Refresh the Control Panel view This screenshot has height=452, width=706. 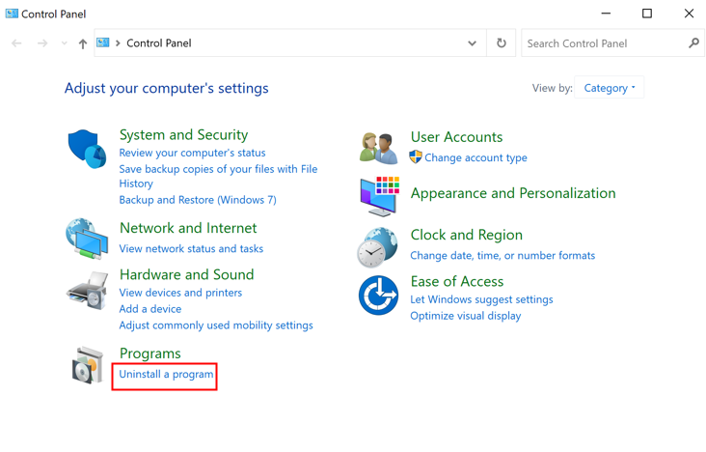click(x=501, y=43)
